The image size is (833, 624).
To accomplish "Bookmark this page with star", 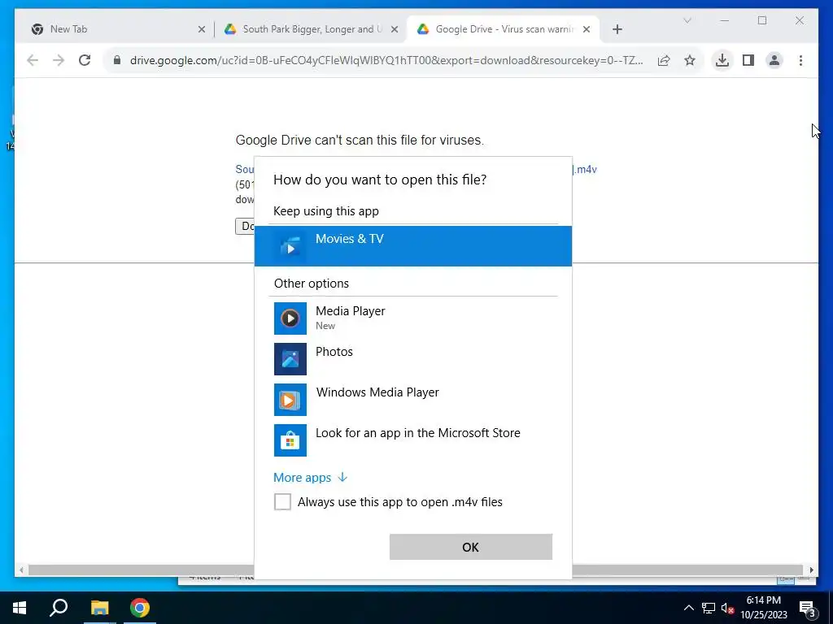I will point(690,60).
